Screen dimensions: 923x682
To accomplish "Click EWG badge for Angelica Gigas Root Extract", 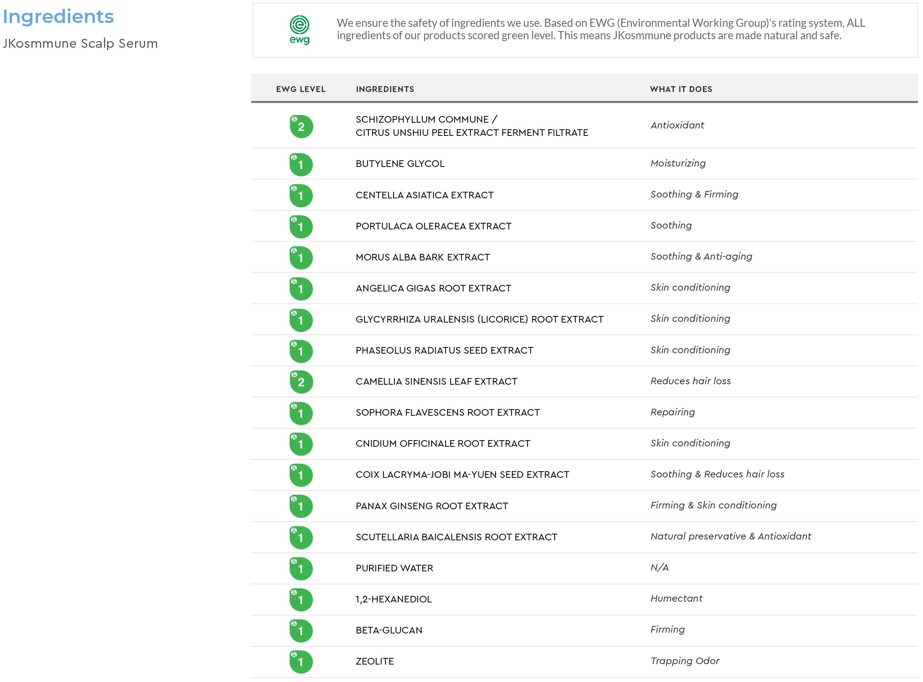I will click(301, 288).
